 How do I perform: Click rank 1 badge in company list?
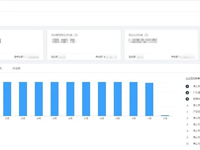click(x=187, y=86)
